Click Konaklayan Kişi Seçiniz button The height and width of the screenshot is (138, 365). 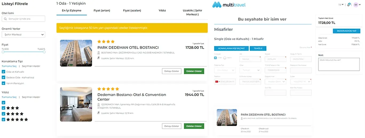click(231, 48)
